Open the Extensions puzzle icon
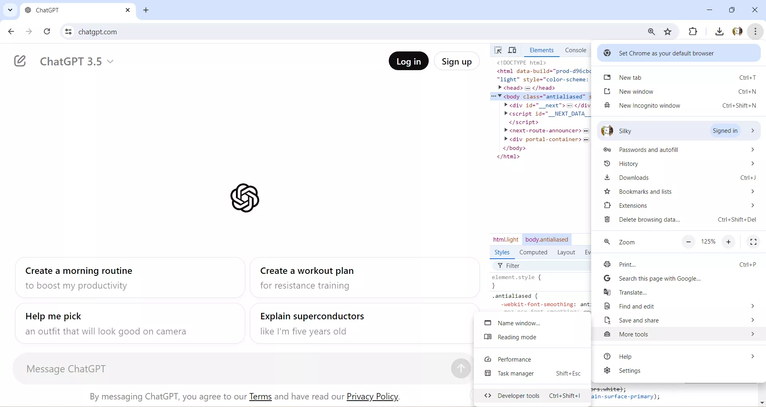Viewport: 766px width, 407px height. [x=693, y=31]
